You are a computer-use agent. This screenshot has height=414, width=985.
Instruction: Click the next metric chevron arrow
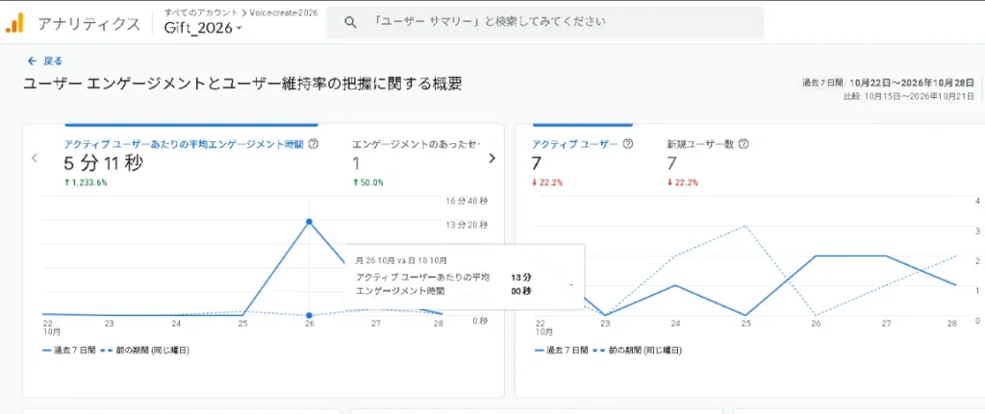point(492,158)
